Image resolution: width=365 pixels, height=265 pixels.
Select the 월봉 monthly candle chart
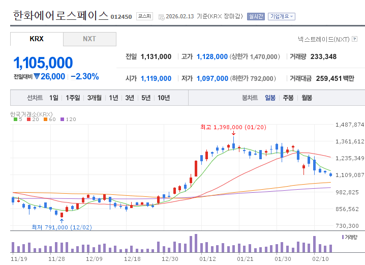(x=307, y=98)
